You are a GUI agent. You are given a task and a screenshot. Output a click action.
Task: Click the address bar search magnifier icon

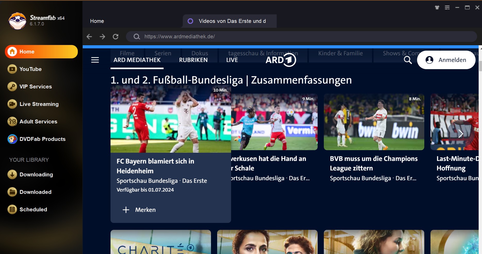point(137,37)
